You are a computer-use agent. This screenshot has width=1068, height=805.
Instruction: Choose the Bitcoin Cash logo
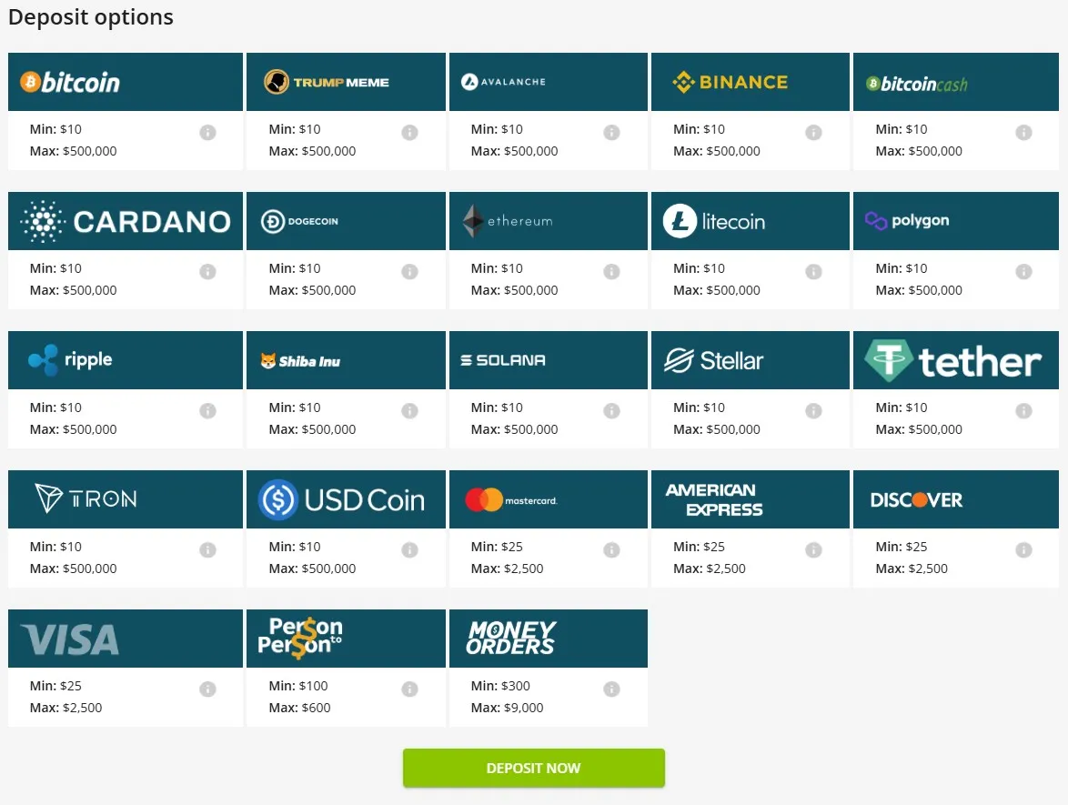916,84
